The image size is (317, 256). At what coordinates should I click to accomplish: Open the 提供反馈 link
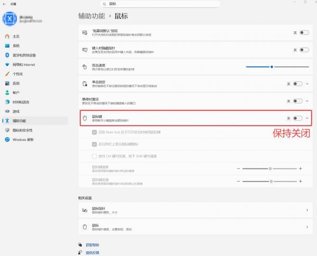tap(92, 252)
